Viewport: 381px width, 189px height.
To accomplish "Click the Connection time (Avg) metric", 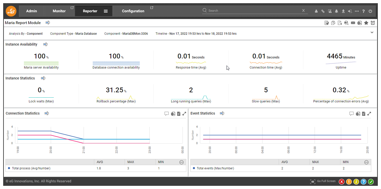I will 266,61.
